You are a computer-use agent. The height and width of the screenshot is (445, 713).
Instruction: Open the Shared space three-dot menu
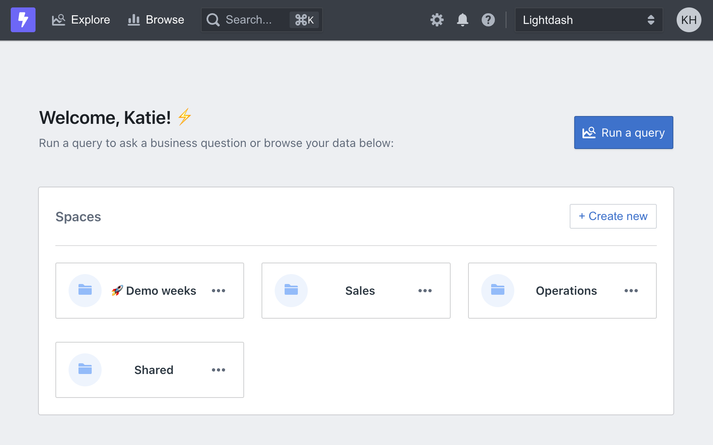[219, 370]
